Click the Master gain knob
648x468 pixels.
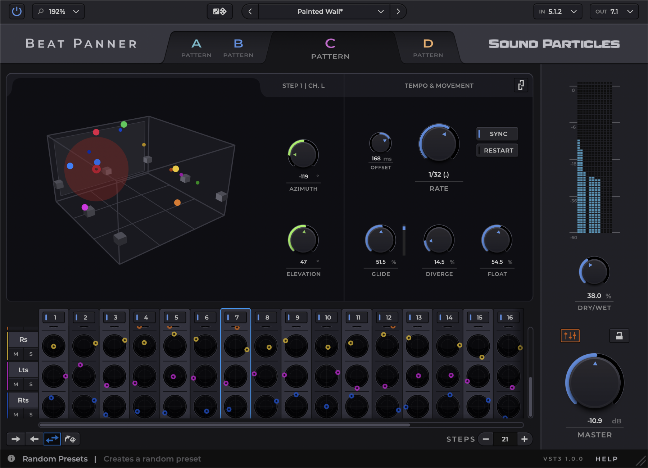(595, 382)
